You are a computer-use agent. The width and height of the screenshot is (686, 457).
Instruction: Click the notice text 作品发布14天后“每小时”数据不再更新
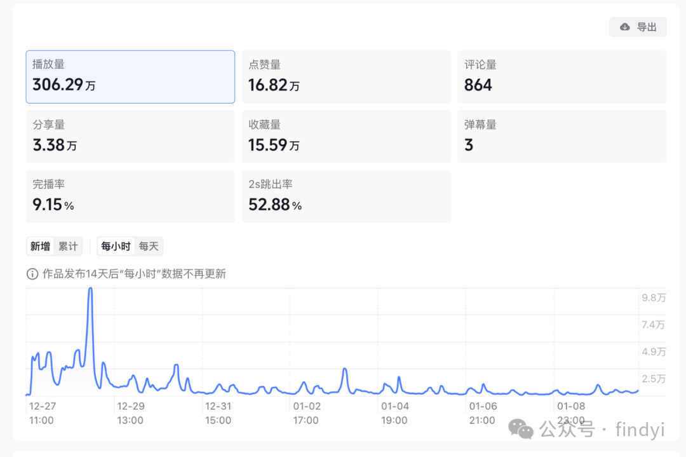tap(134, 274)
